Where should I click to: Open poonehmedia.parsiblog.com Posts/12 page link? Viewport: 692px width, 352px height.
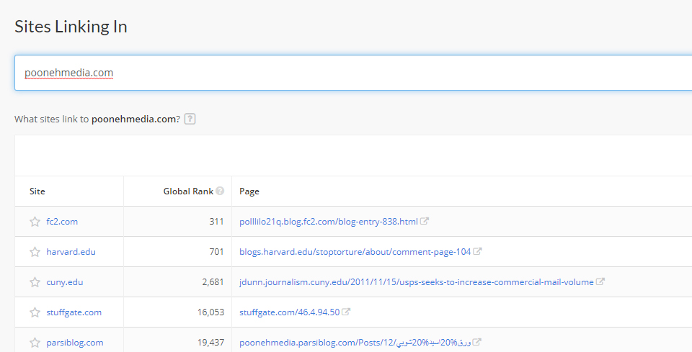point(355,343)
